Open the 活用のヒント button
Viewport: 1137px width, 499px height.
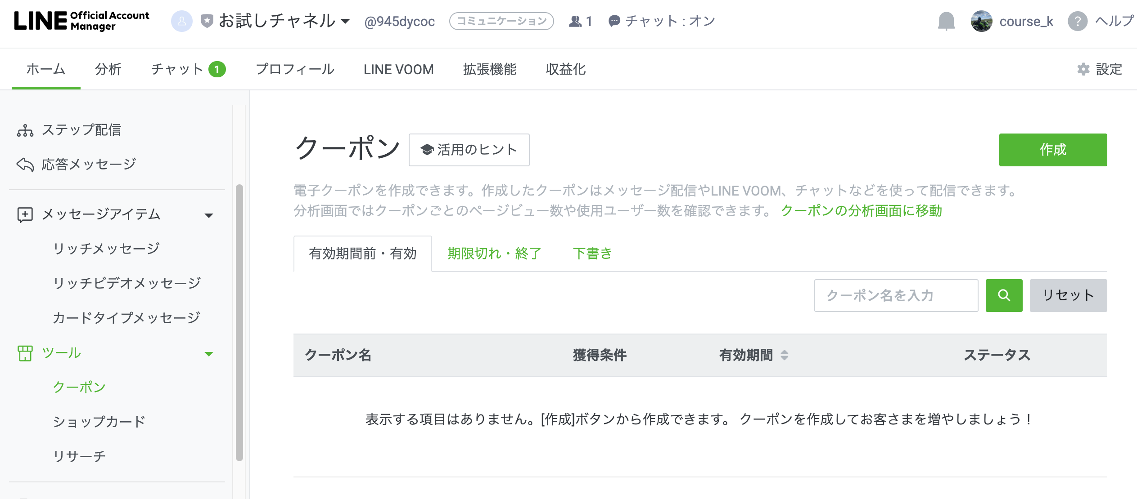point(469,150)
